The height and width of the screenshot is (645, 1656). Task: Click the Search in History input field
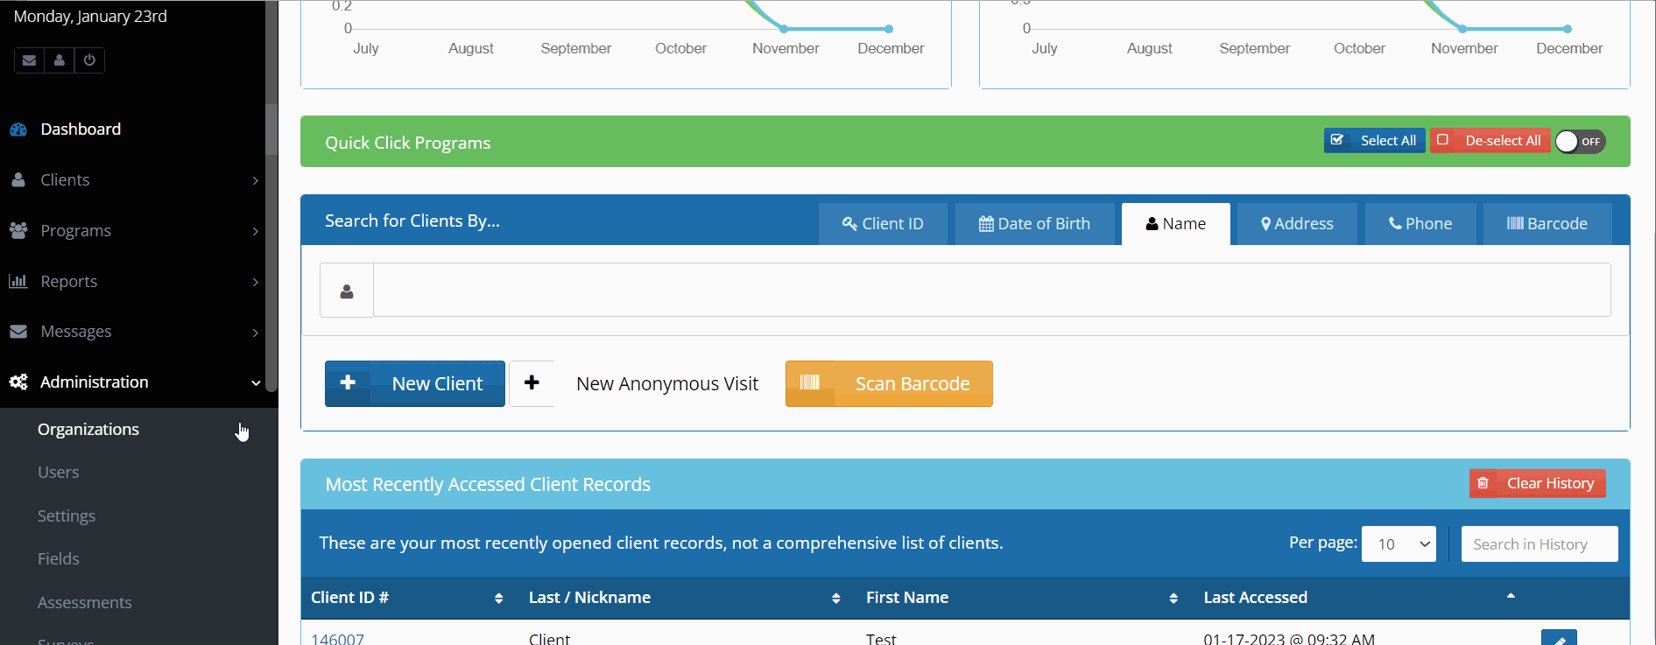tap(1539, 544)
